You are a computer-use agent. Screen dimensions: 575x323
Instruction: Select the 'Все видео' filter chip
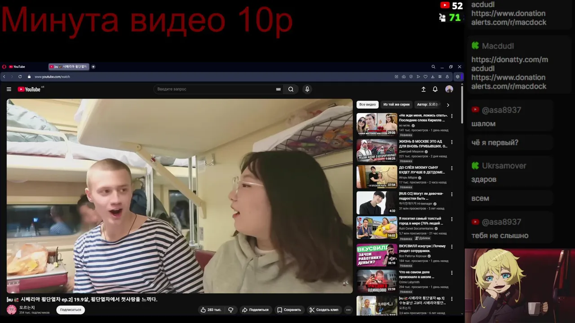(x=367, y=105)
